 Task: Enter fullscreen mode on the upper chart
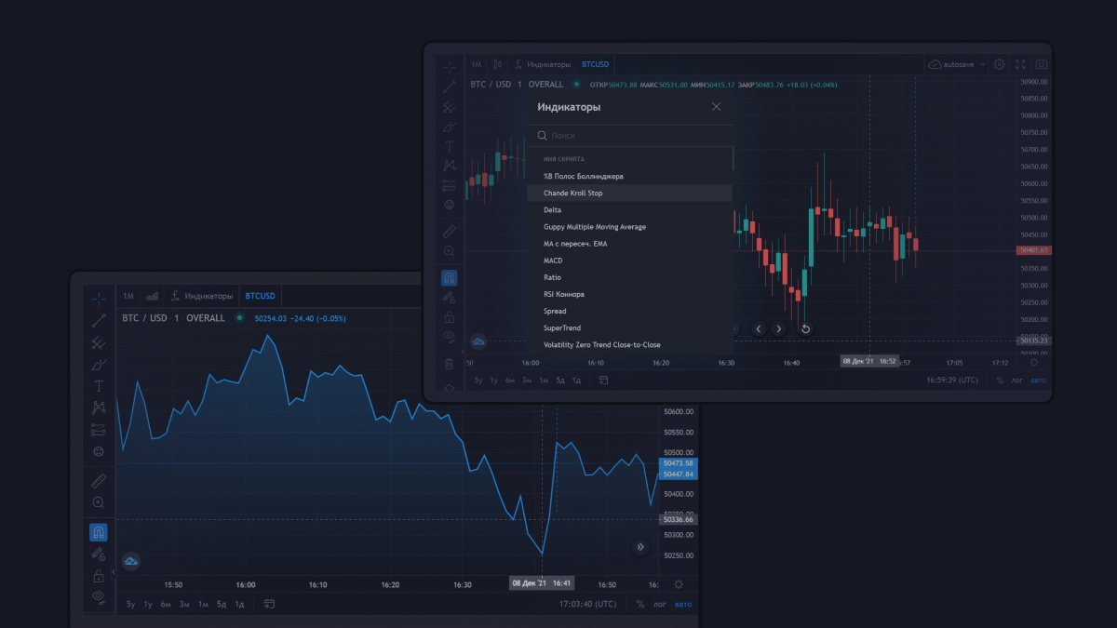(1020, 64)
